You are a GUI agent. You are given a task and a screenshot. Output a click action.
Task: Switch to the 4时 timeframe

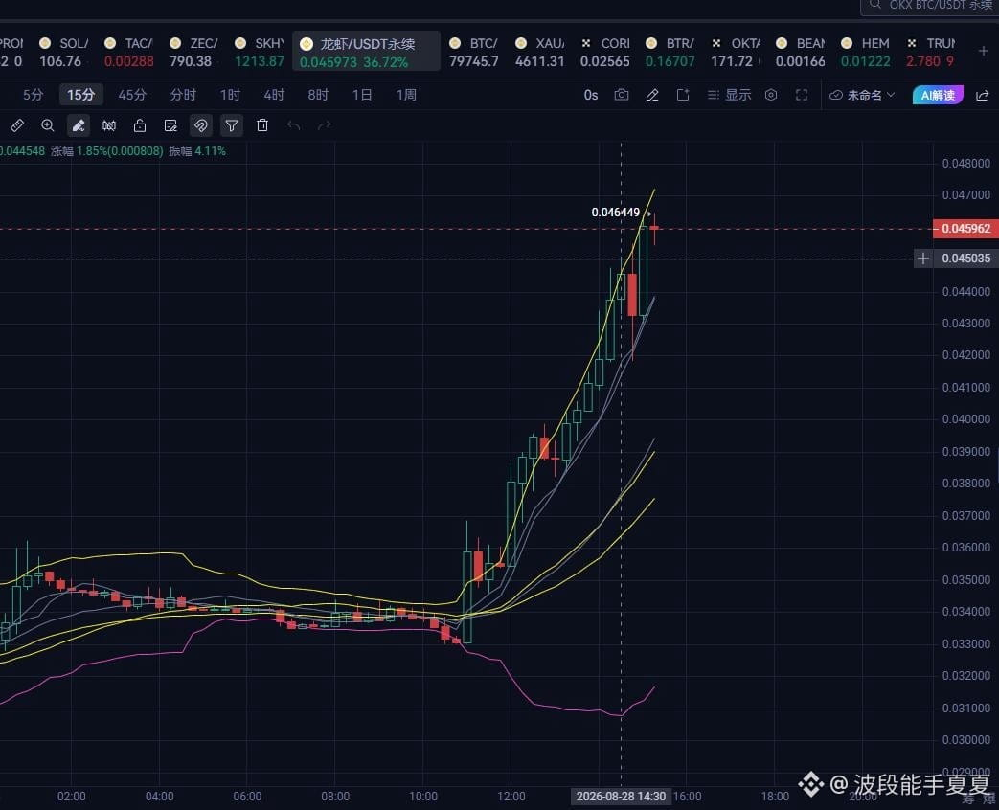[x=274, y=95]
